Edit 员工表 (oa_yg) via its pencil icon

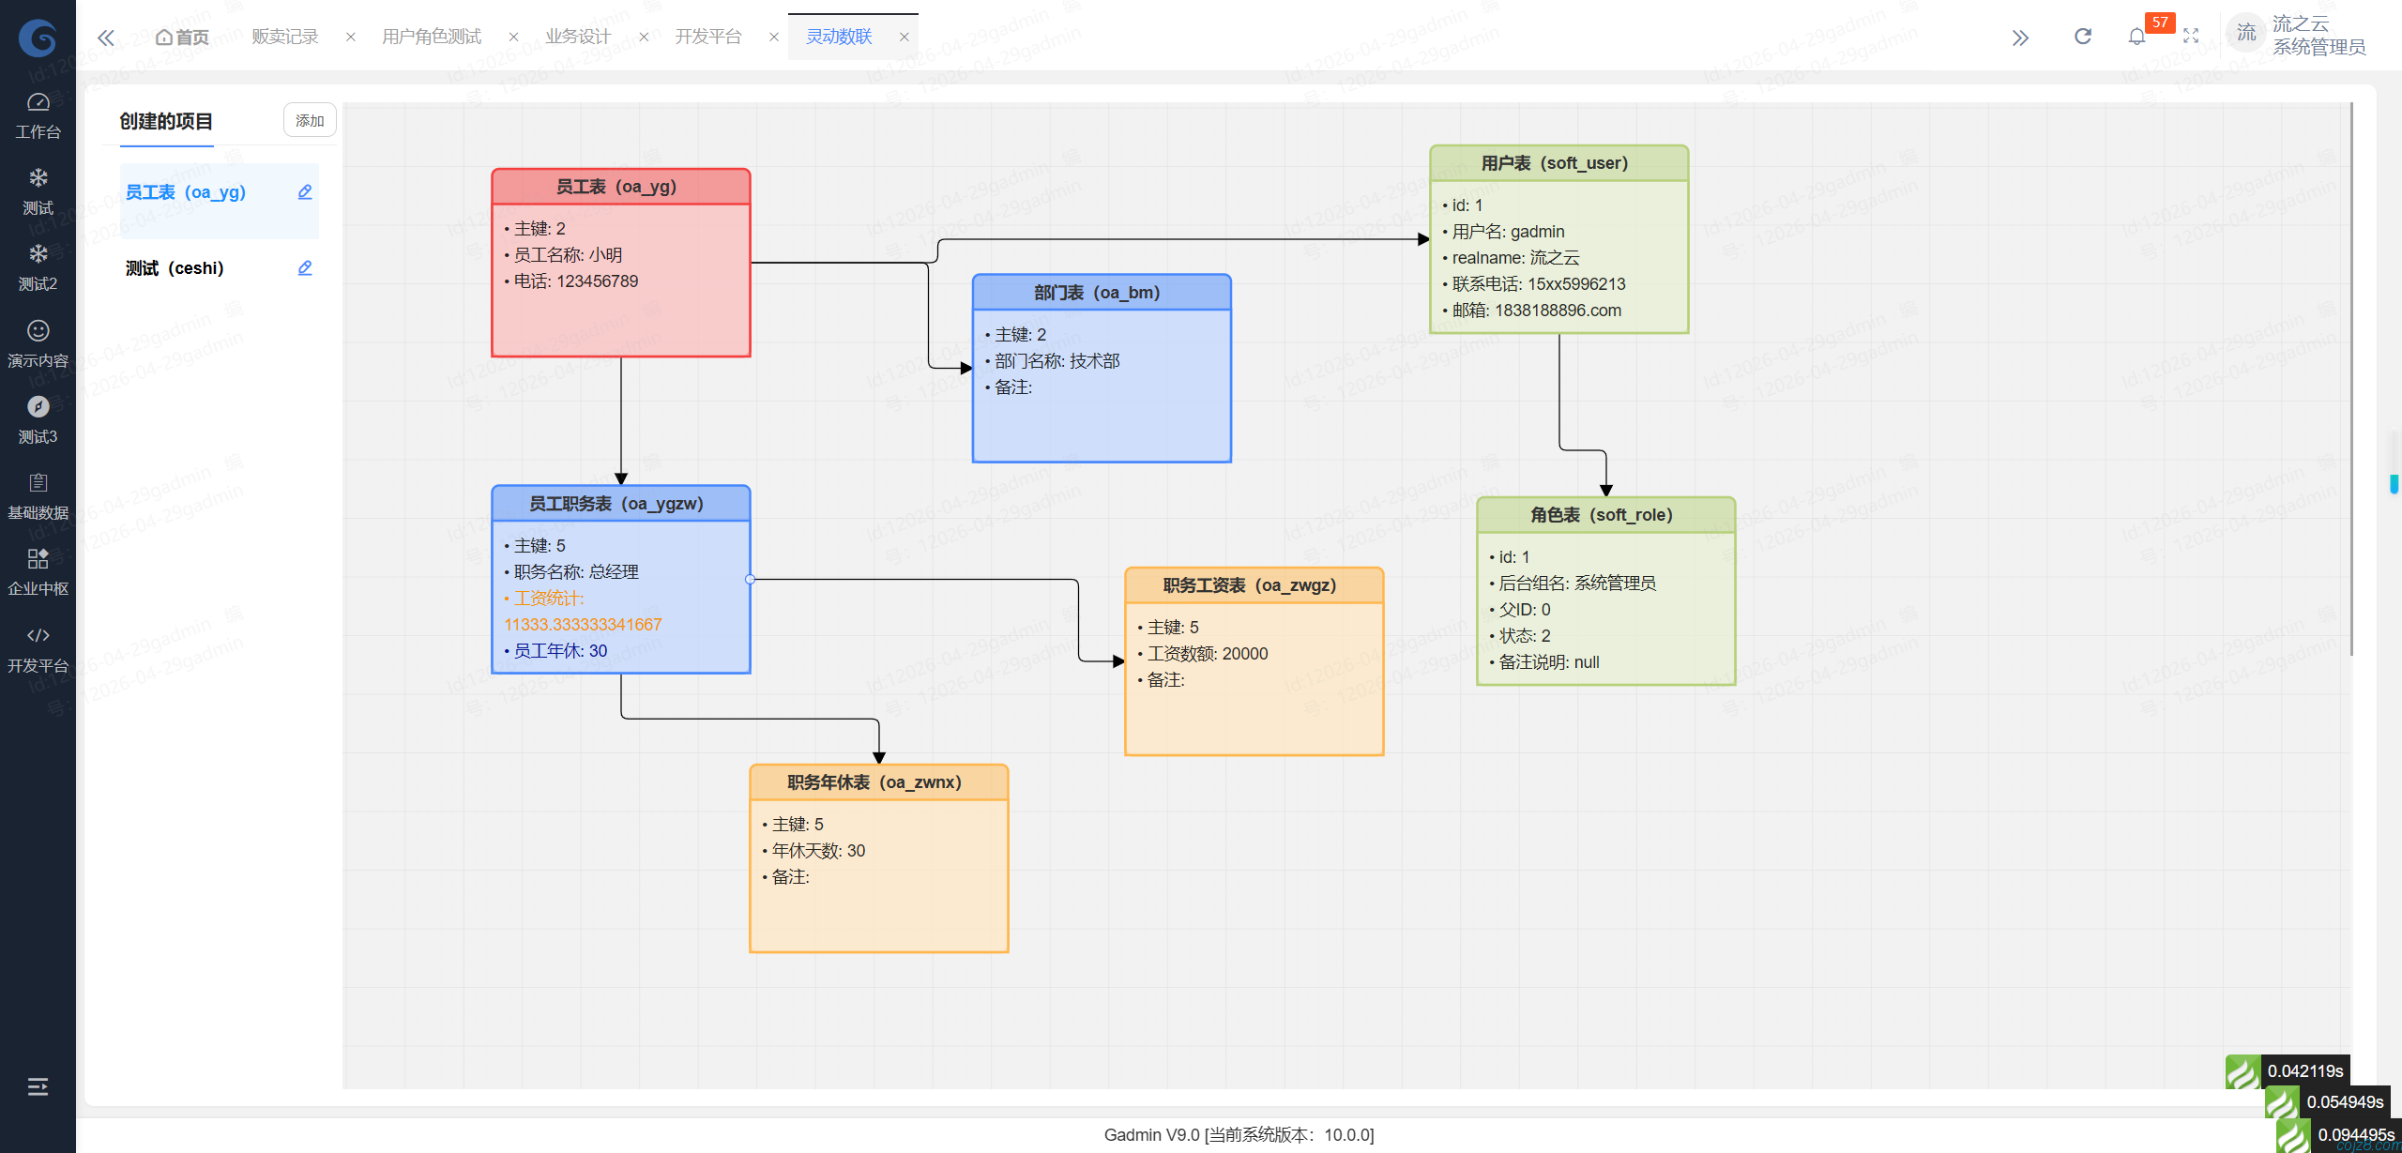click(x=304, y=191)
